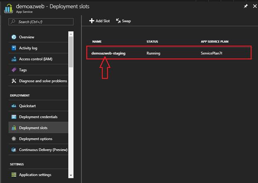The image size is (258, 183).
Task: Open Activity log icon in sidebar
Action: pos(14,48)
